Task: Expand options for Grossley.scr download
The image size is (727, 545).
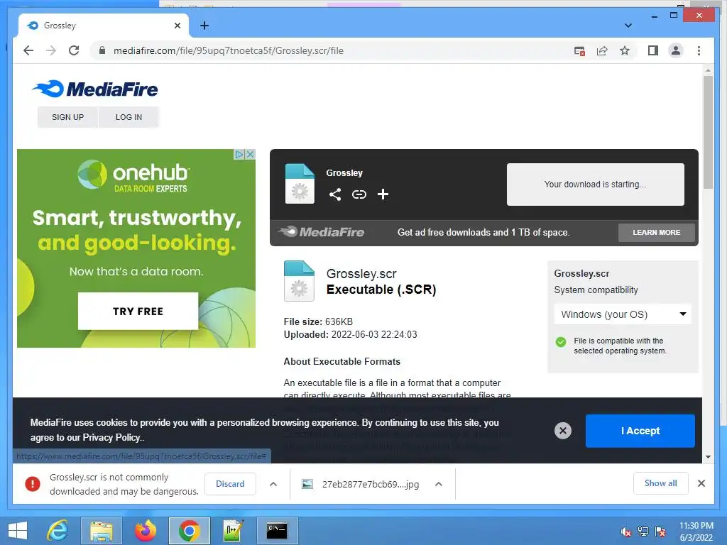Action: click(273, 484)
